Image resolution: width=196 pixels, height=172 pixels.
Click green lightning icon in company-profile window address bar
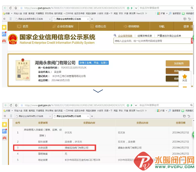(131, 8)
